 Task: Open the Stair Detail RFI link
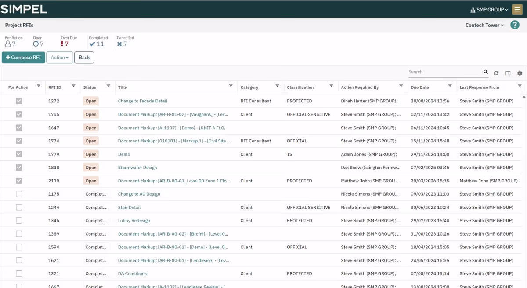tap(129, 208)
